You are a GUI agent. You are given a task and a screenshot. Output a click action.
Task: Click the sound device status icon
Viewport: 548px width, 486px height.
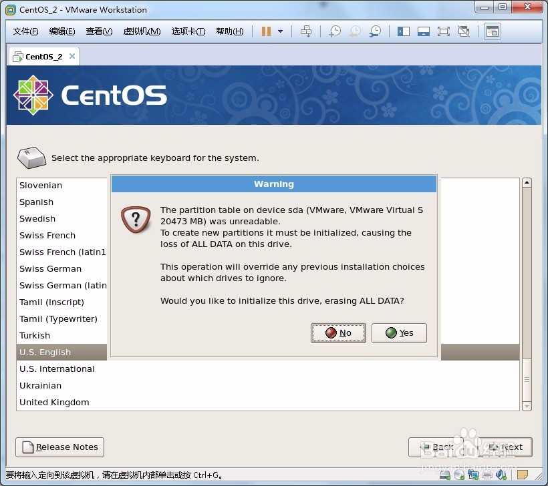[500, 475]
